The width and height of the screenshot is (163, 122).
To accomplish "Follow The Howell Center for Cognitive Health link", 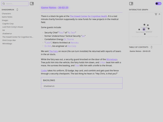I will pos(88,16).
